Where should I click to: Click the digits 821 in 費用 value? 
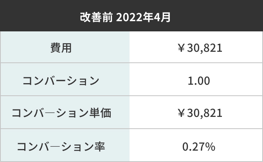[214, 48]
